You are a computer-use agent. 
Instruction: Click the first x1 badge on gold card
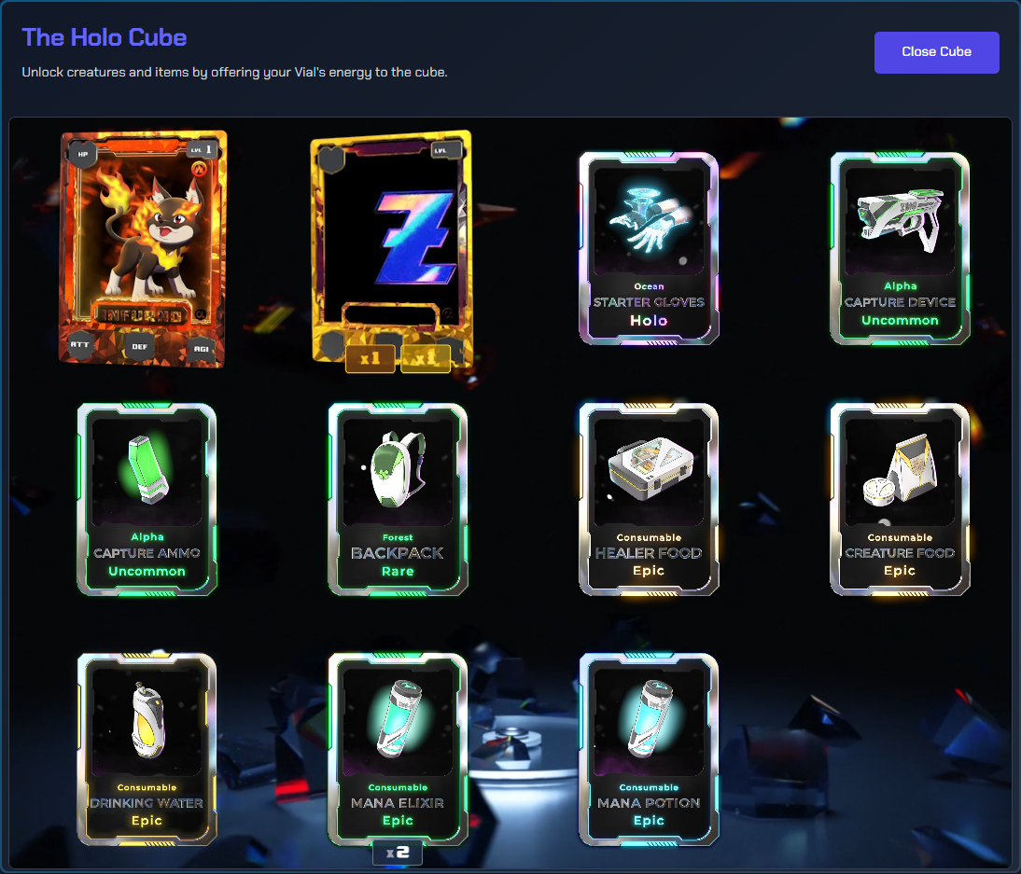pyautogui.click(x=370, y=358)
